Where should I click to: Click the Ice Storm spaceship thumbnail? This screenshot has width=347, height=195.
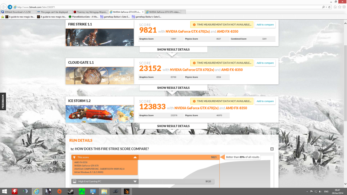(x=100, y=114)
